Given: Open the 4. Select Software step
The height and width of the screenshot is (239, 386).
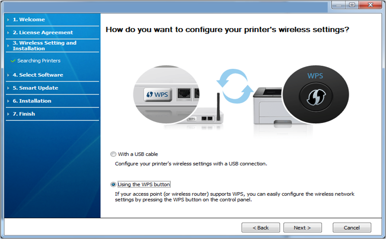Looking at the screenshot, I should pyautogui.click(x=38, y=75).
